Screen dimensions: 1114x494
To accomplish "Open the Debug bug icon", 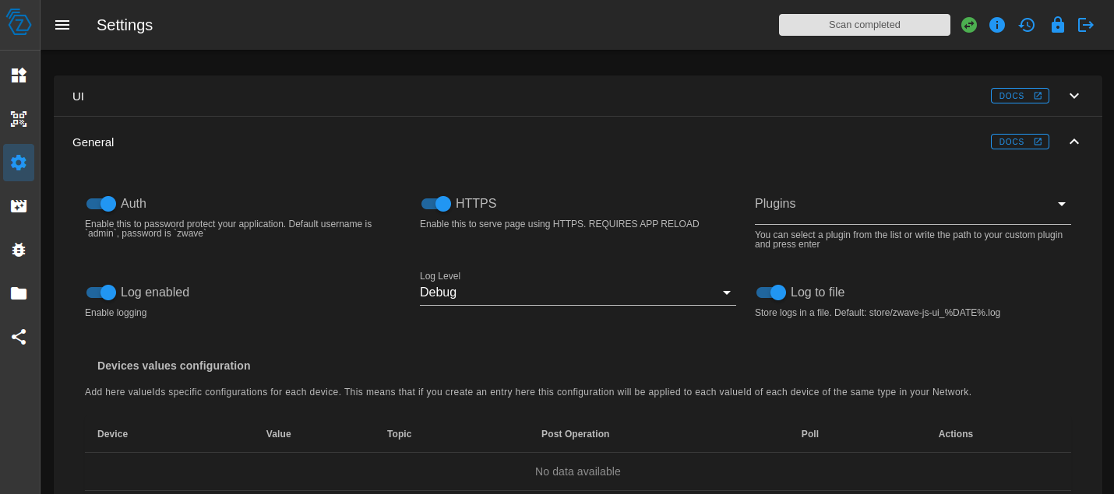I will 19,250.
